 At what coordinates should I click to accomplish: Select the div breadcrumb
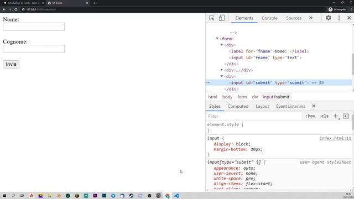(255, 97)
